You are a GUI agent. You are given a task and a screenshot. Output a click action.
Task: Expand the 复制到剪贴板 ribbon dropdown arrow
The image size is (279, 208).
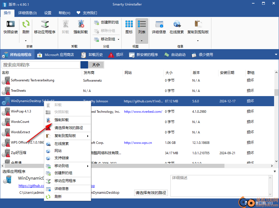point(198,41)
